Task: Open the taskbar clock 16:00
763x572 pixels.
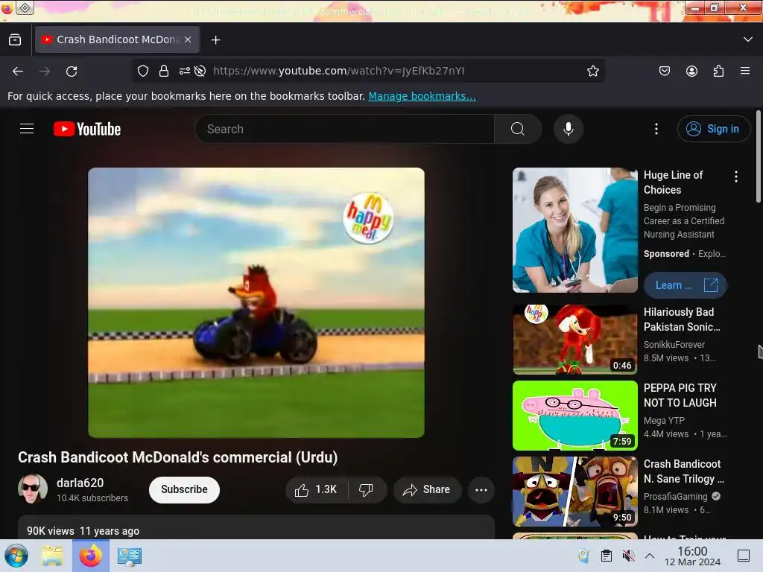Action: click(x=692, y=556)
